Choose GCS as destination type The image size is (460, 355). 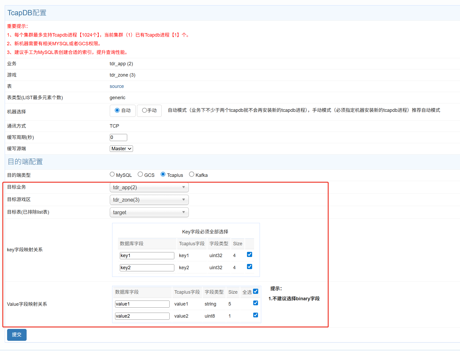tap(140, 174)
